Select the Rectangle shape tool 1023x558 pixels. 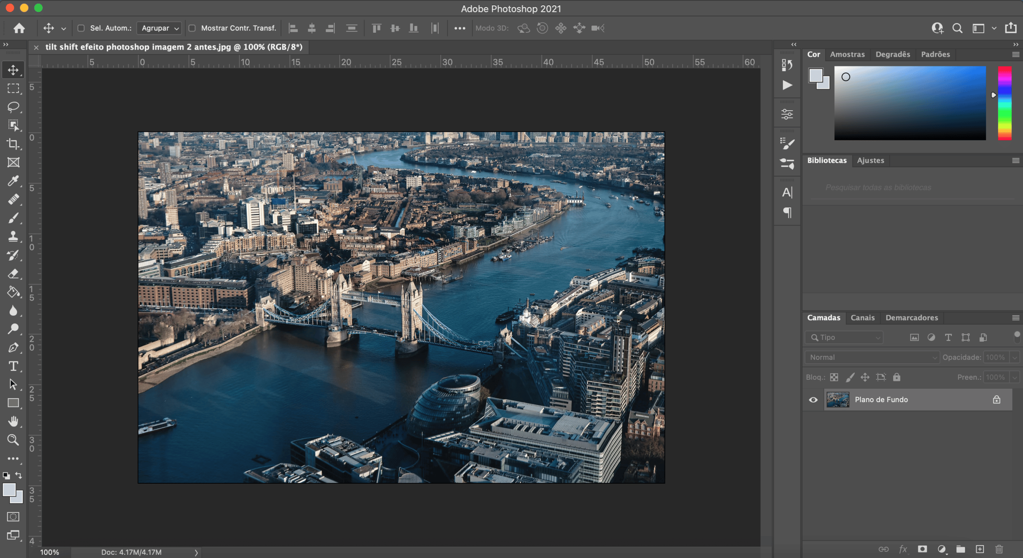pyautogui.click(x=13, y=403)
